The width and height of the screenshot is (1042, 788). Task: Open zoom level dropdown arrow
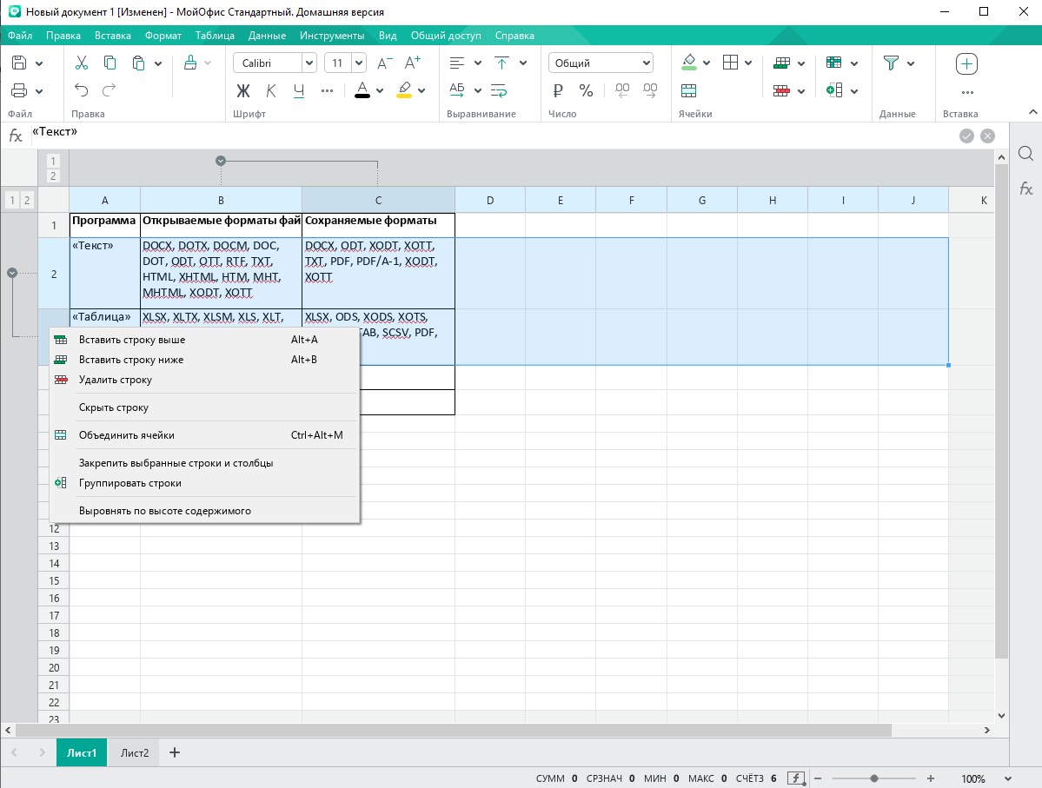pyautogui.click(x=1008, y=778)
